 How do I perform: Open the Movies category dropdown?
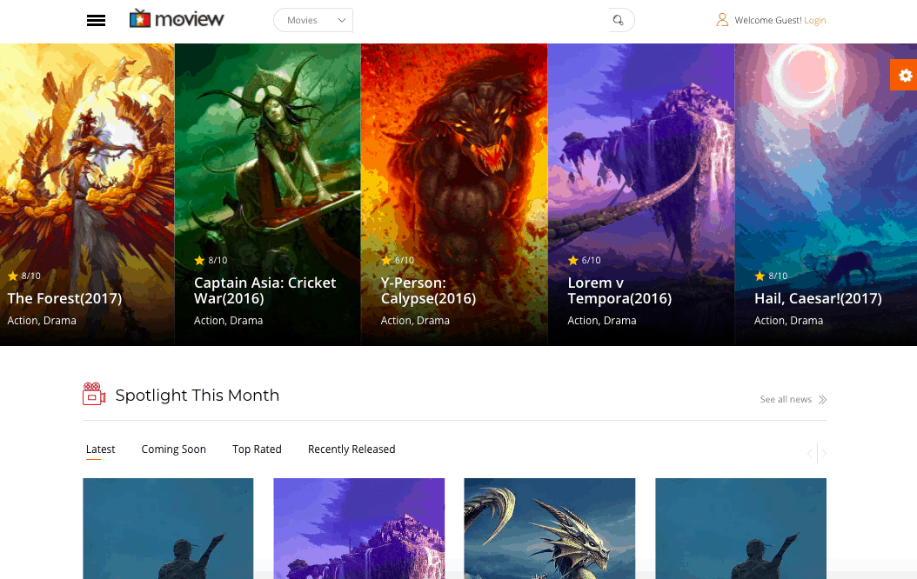tap(312, 19)
